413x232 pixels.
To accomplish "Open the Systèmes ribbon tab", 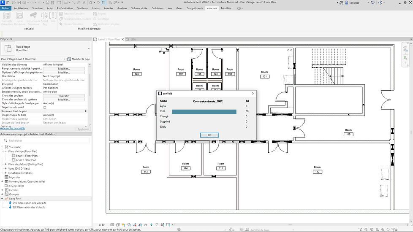I will (82, 8).
